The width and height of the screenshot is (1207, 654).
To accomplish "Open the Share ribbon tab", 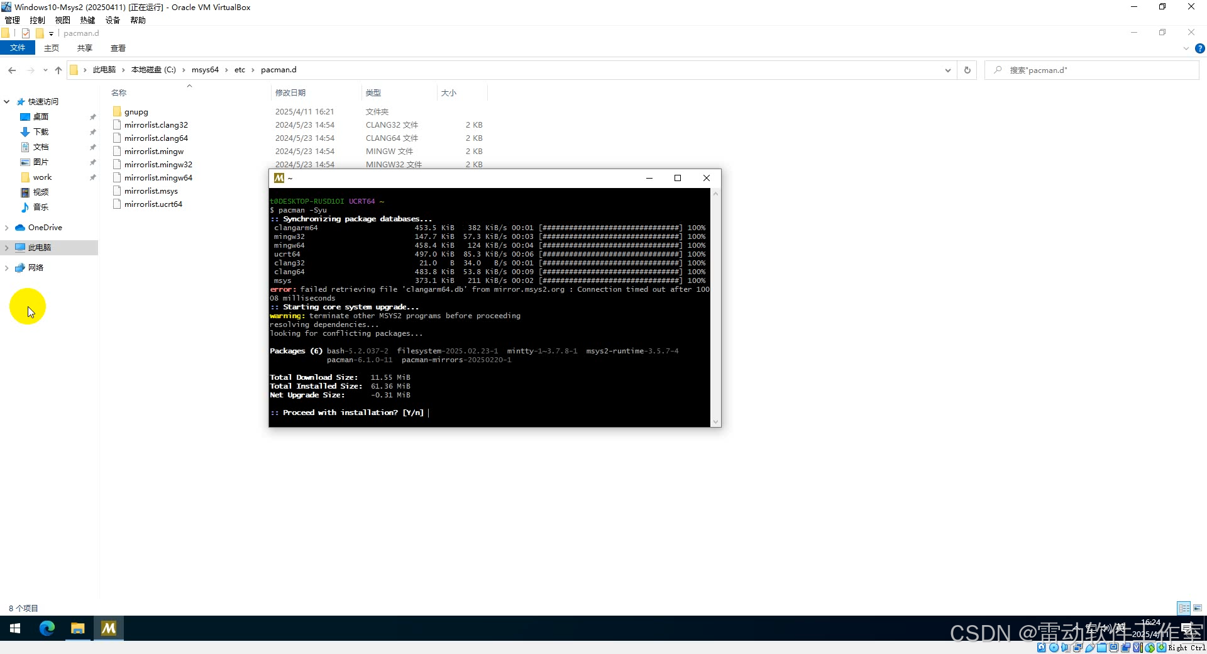I will pos(85,48).
